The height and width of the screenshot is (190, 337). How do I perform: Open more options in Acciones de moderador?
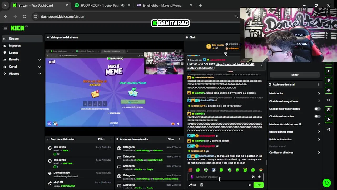point(179,139)
